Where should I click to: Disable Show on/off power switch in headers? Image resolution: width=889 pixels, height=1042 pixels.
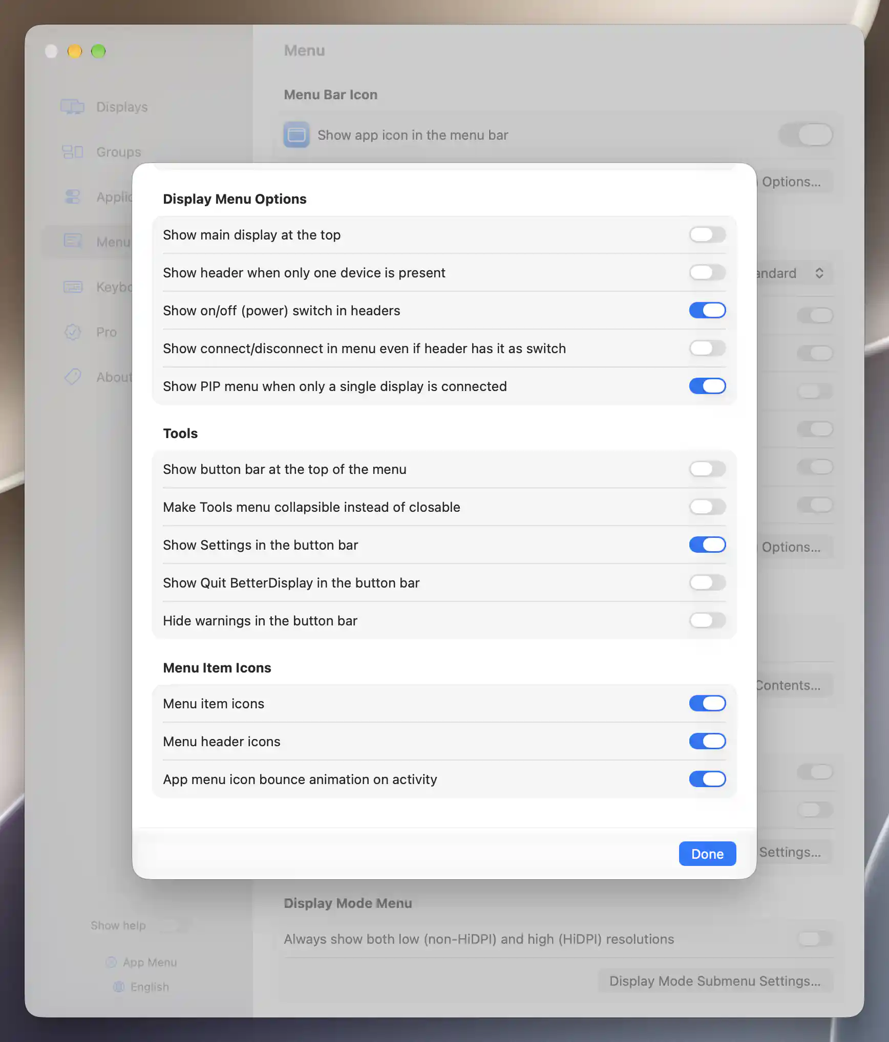point(707,311)
